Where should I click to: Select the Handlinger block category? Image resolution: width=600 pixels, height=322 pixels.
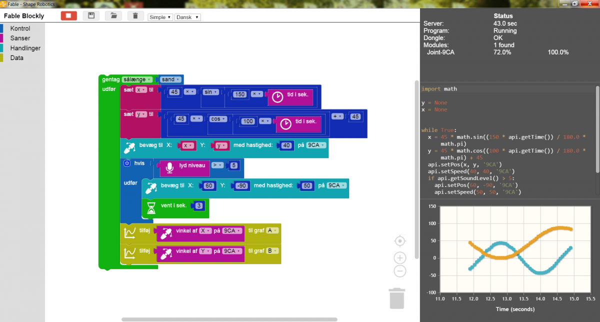(25, 48)
